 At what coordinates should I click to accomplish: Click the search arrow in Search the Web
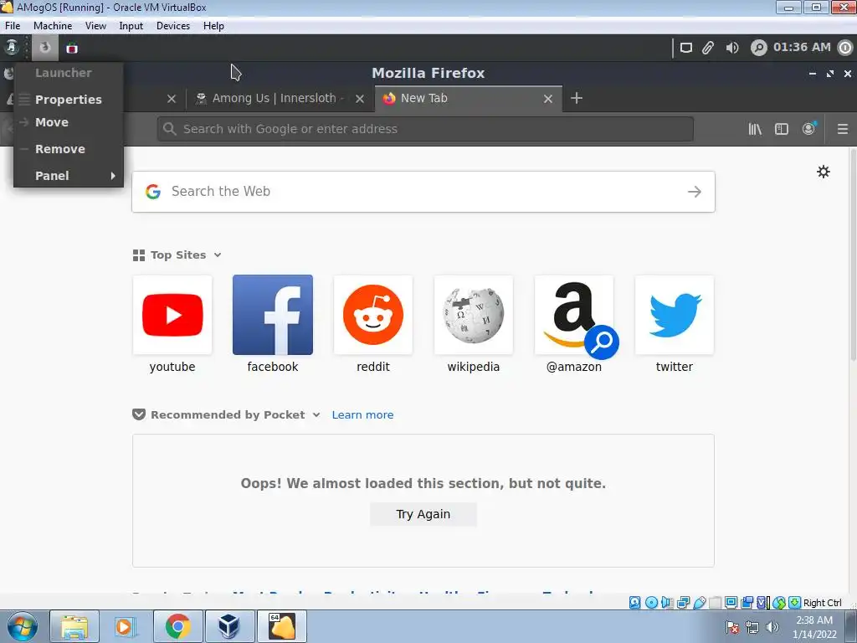[694, 192]
